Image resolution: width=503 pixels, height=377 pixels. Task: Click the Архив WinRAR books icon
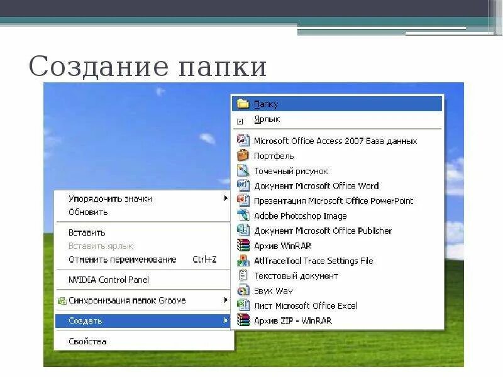[243, 246]
